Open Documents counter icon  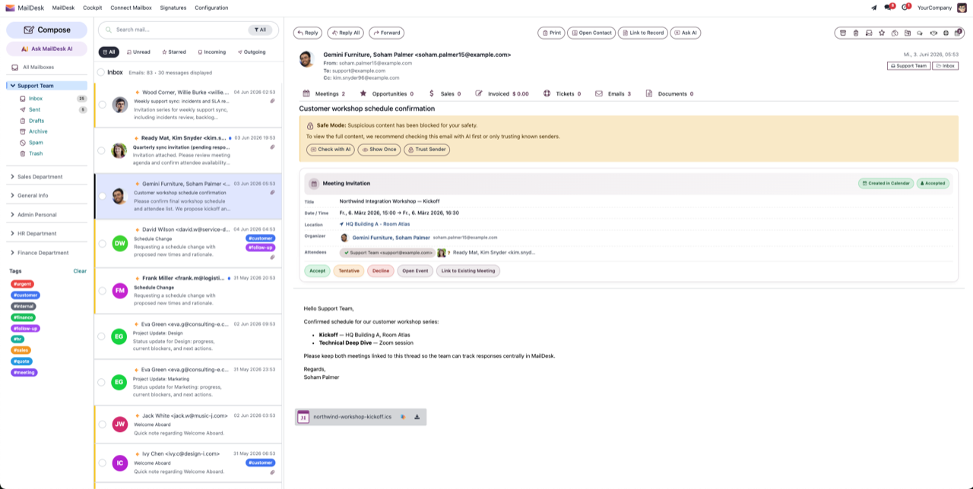pyautogui.click(x=669, y=93)
